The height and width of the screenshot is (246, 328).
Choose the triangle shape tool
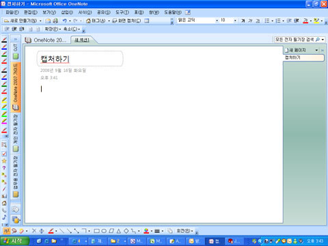tap(118, 231)
